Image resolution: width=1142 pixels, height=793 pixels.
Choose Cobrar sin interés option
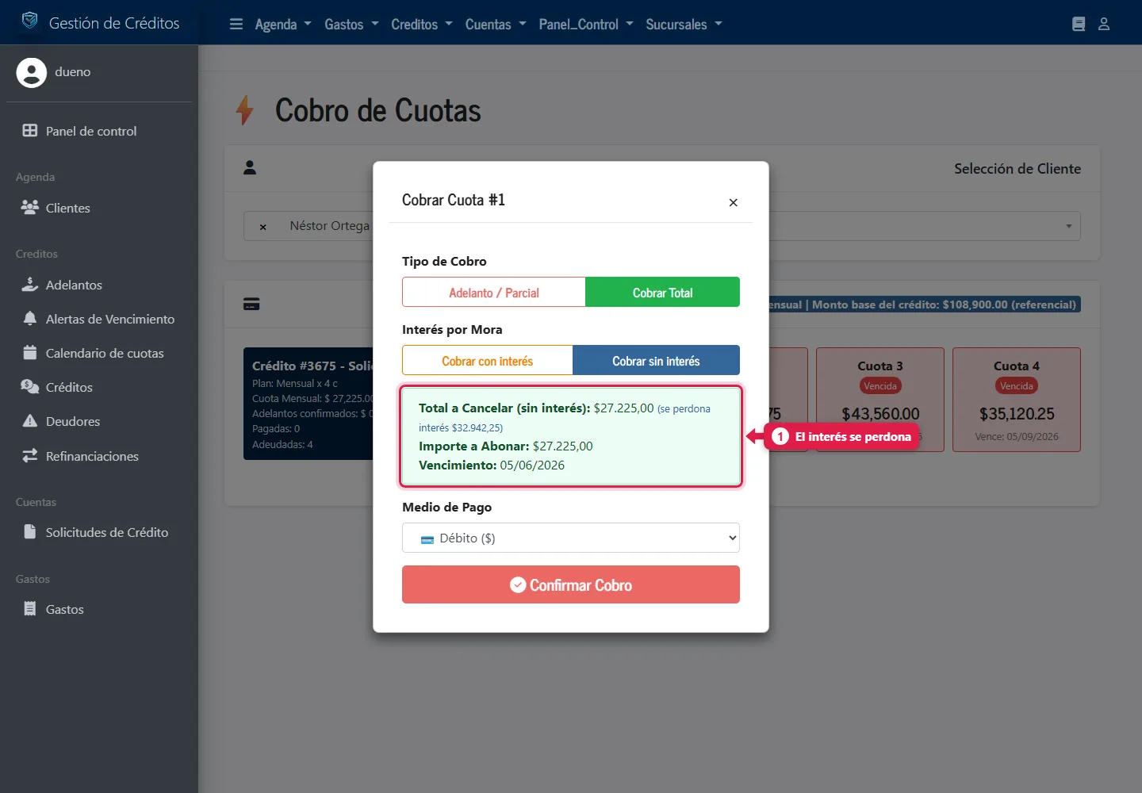pos(657,361)
